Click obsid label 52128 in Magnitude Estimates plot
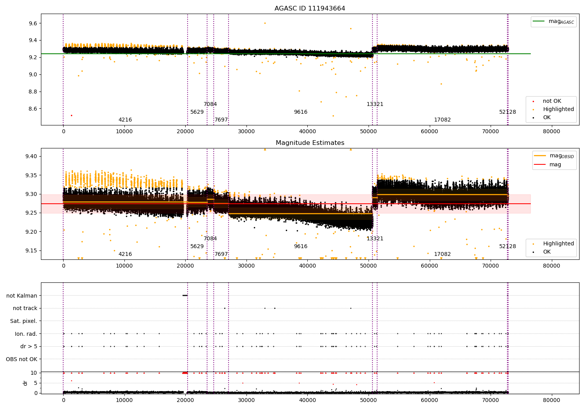Screen dimensions: 585x409 (507, 247)
